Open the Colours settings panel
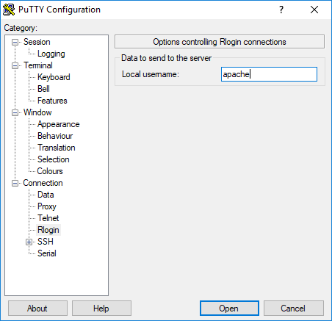Image resolution: width=332 pixels, height=321 pixels. [50, 171]
